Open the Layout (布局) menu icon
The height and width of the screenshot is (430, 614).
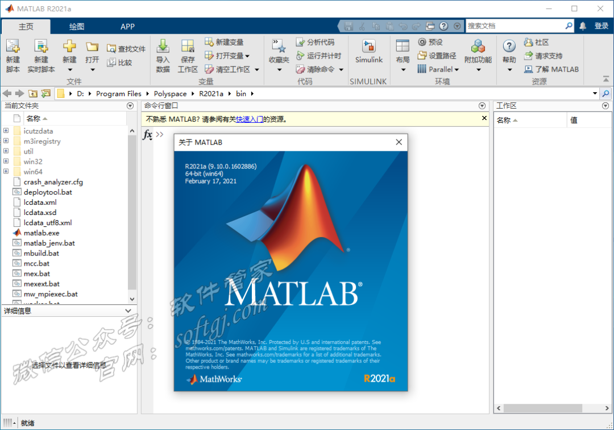point(403,46)
